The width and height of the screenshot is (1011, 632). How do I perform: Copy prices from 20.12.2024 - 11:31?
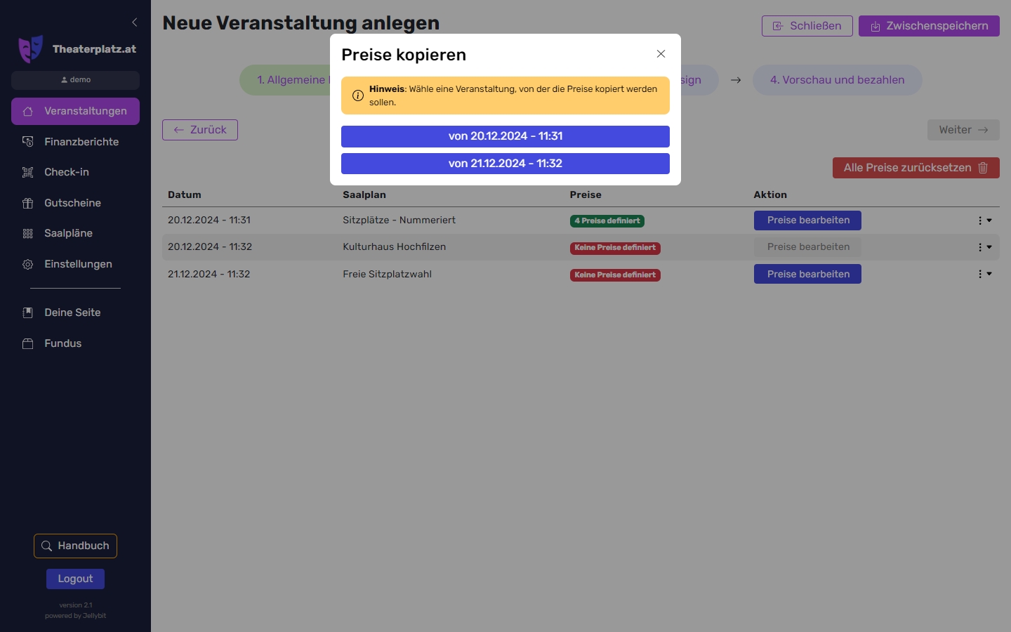[x=505, y=136]
